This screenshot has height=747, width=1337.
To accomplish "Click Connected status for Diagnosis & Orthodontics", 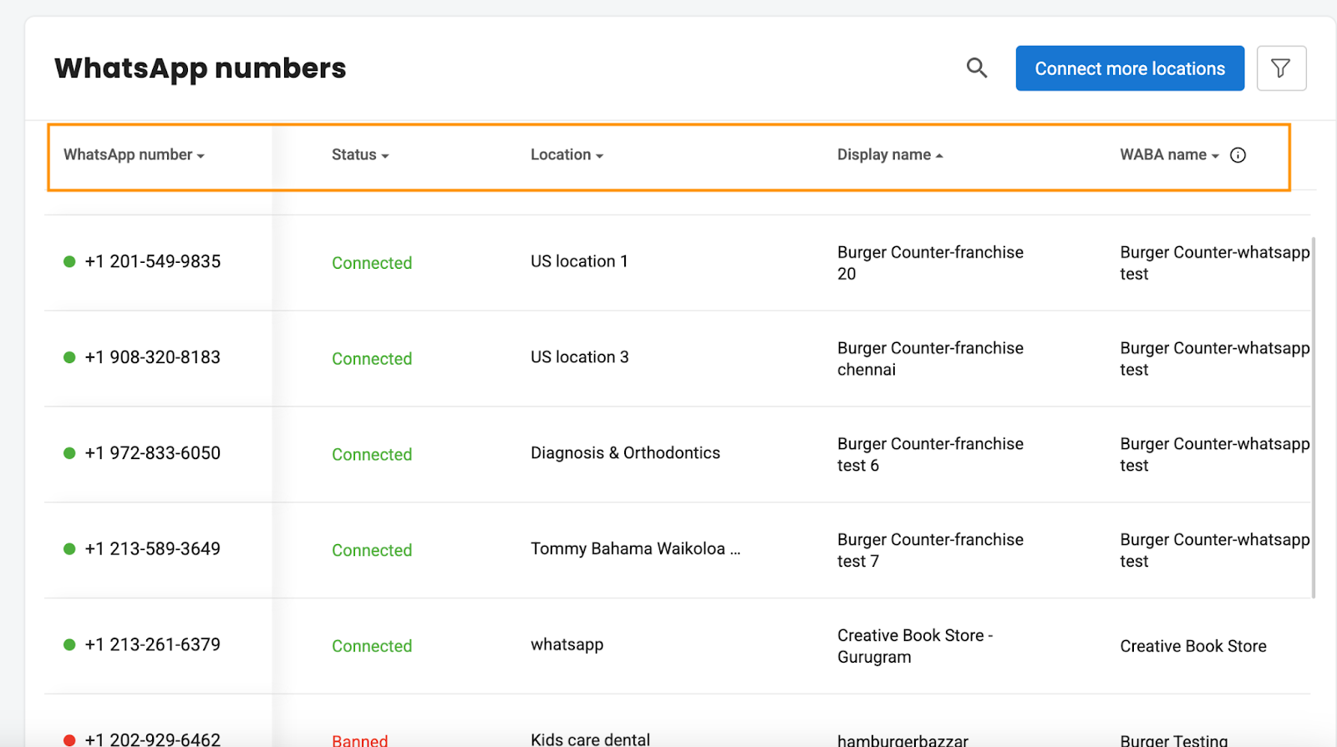I will (372, 456).
